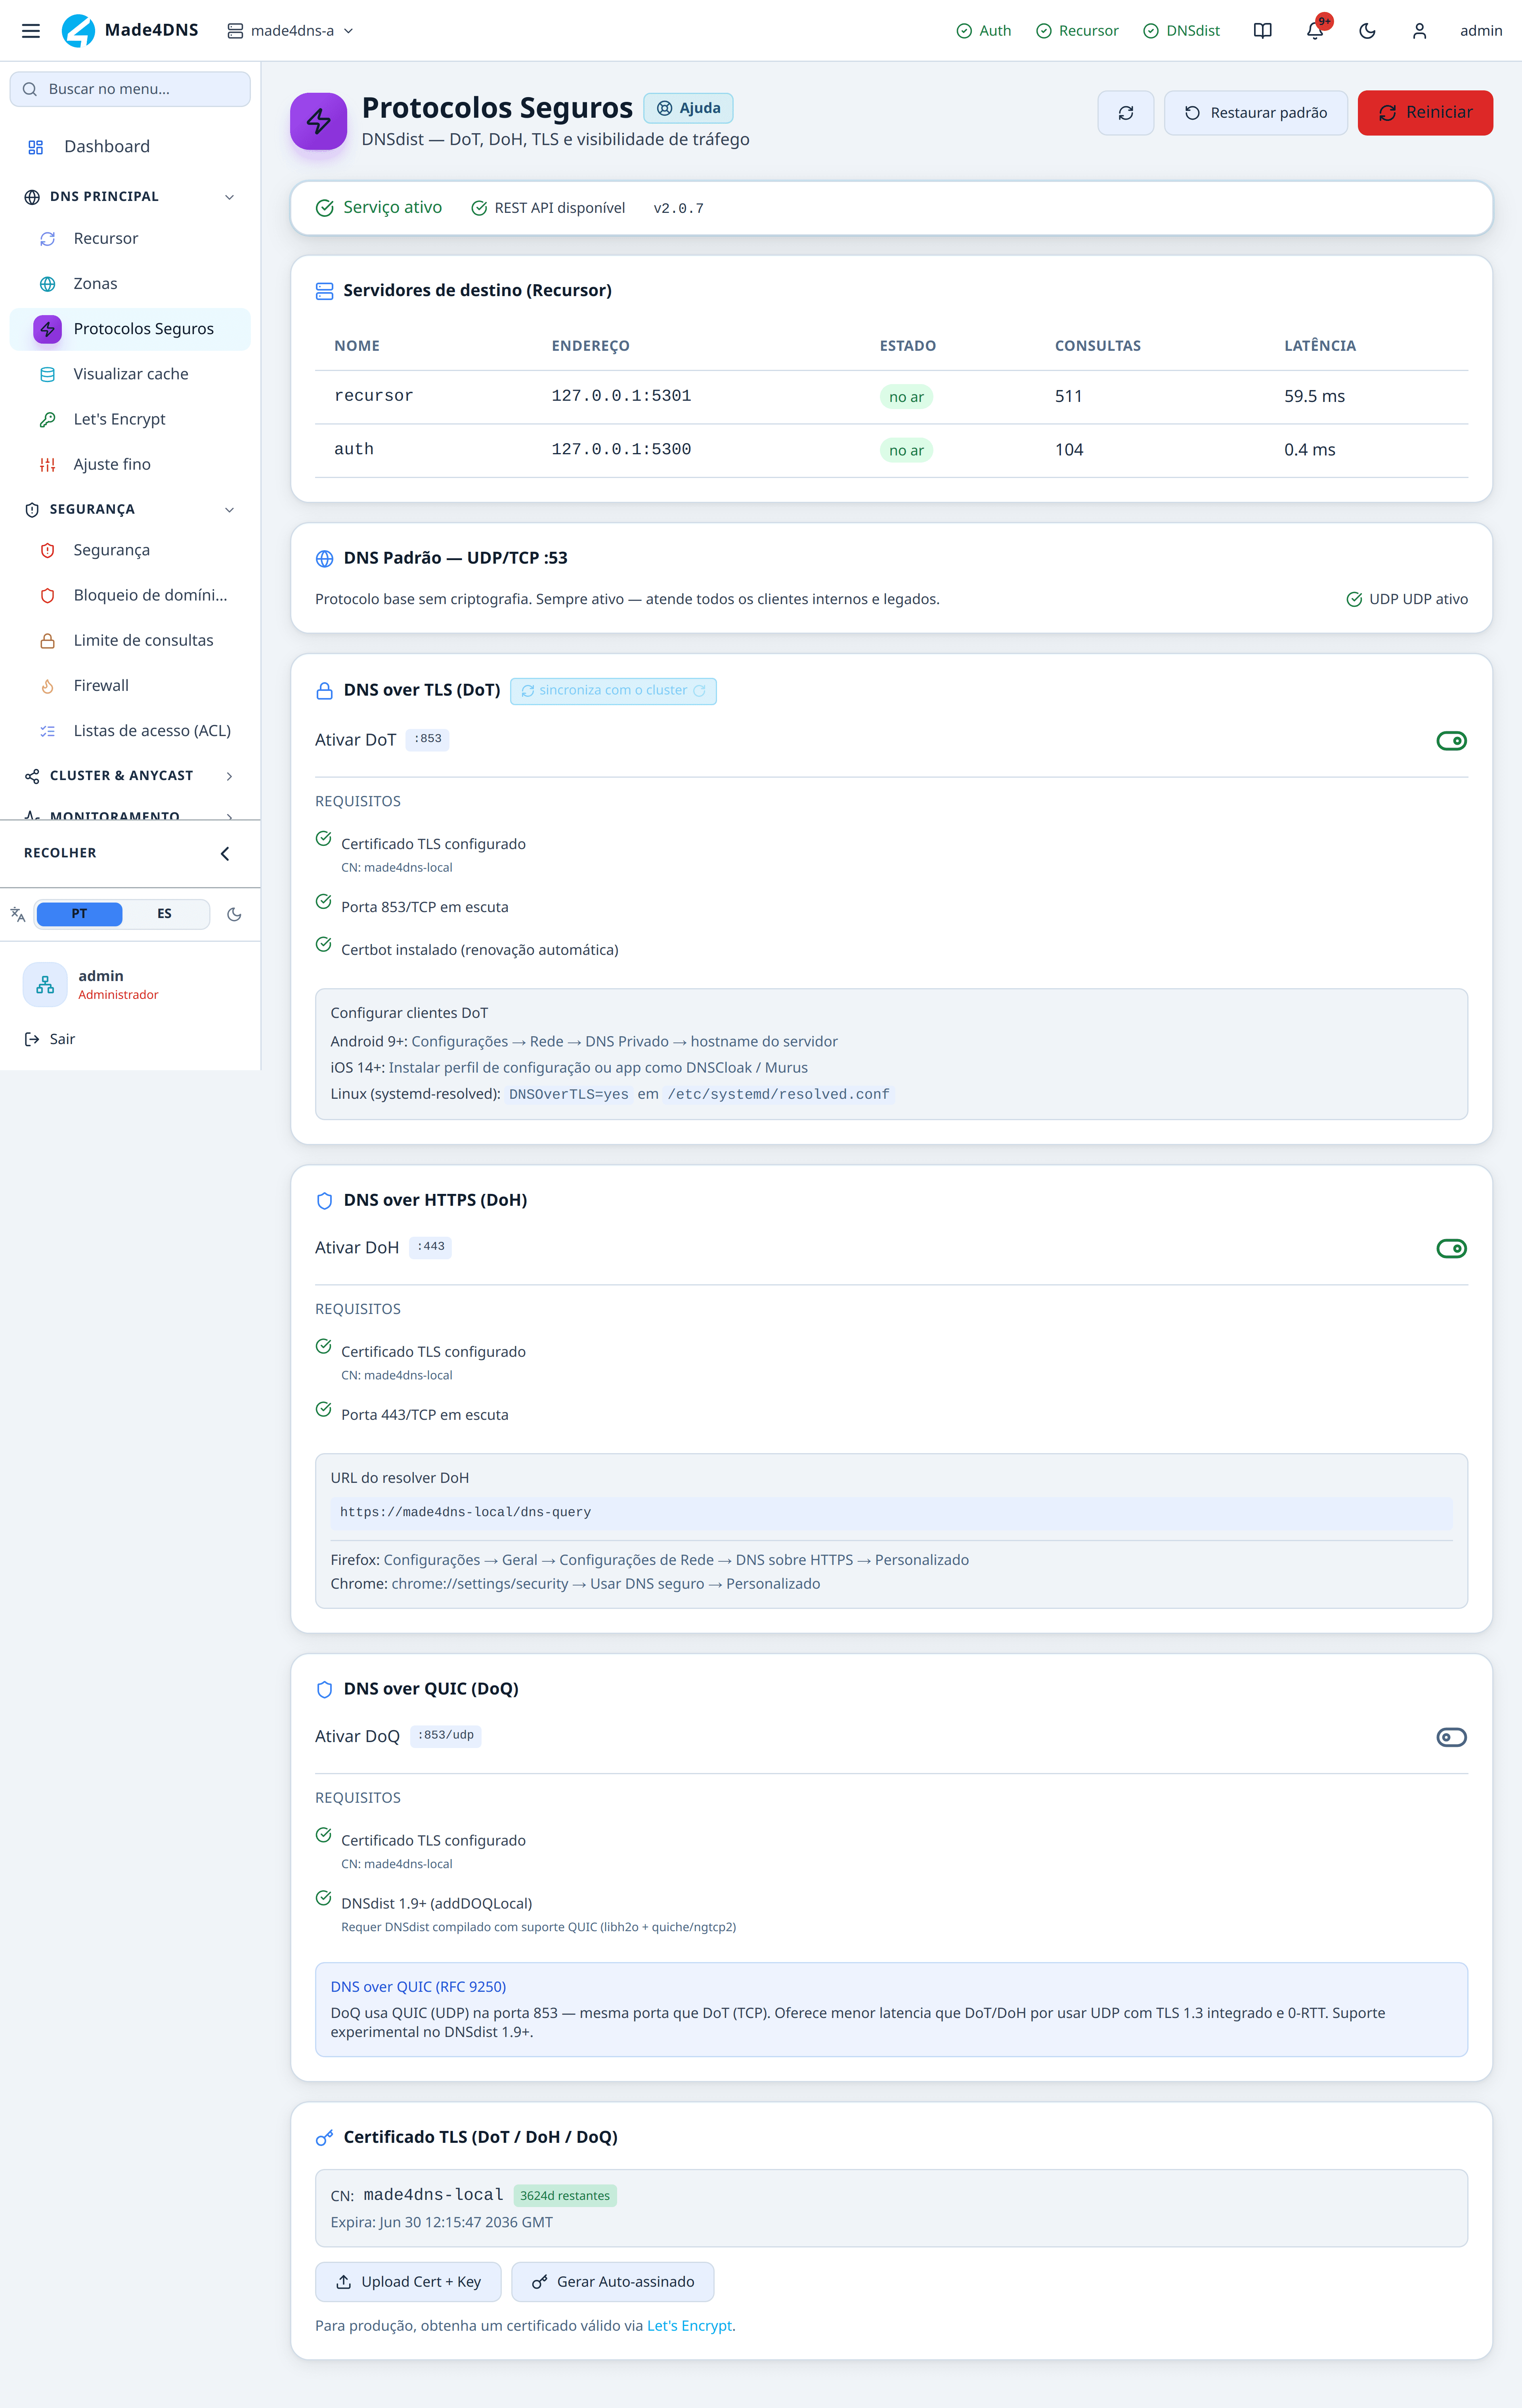This screenshot has width=1522, height=2408.
Task: Click Sair to log out
Action: [50, 1039]
